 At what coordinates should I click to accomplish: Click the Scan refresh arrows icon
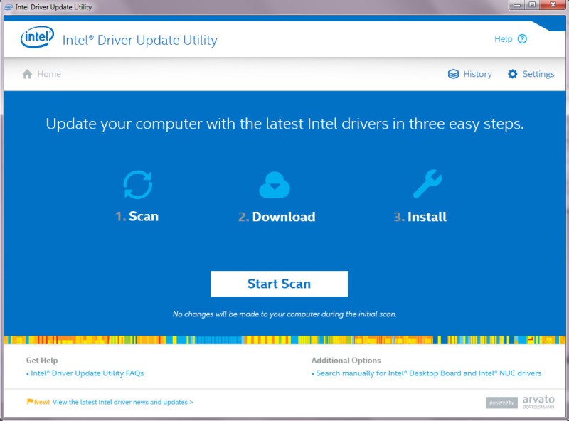point(137,185)
